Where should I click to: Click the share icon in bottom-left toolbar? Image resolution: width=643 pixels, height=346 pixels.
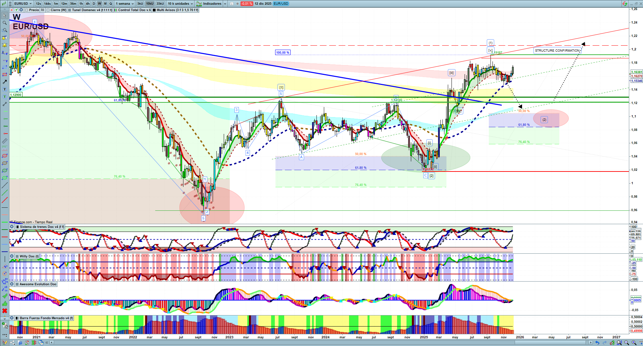13,343
